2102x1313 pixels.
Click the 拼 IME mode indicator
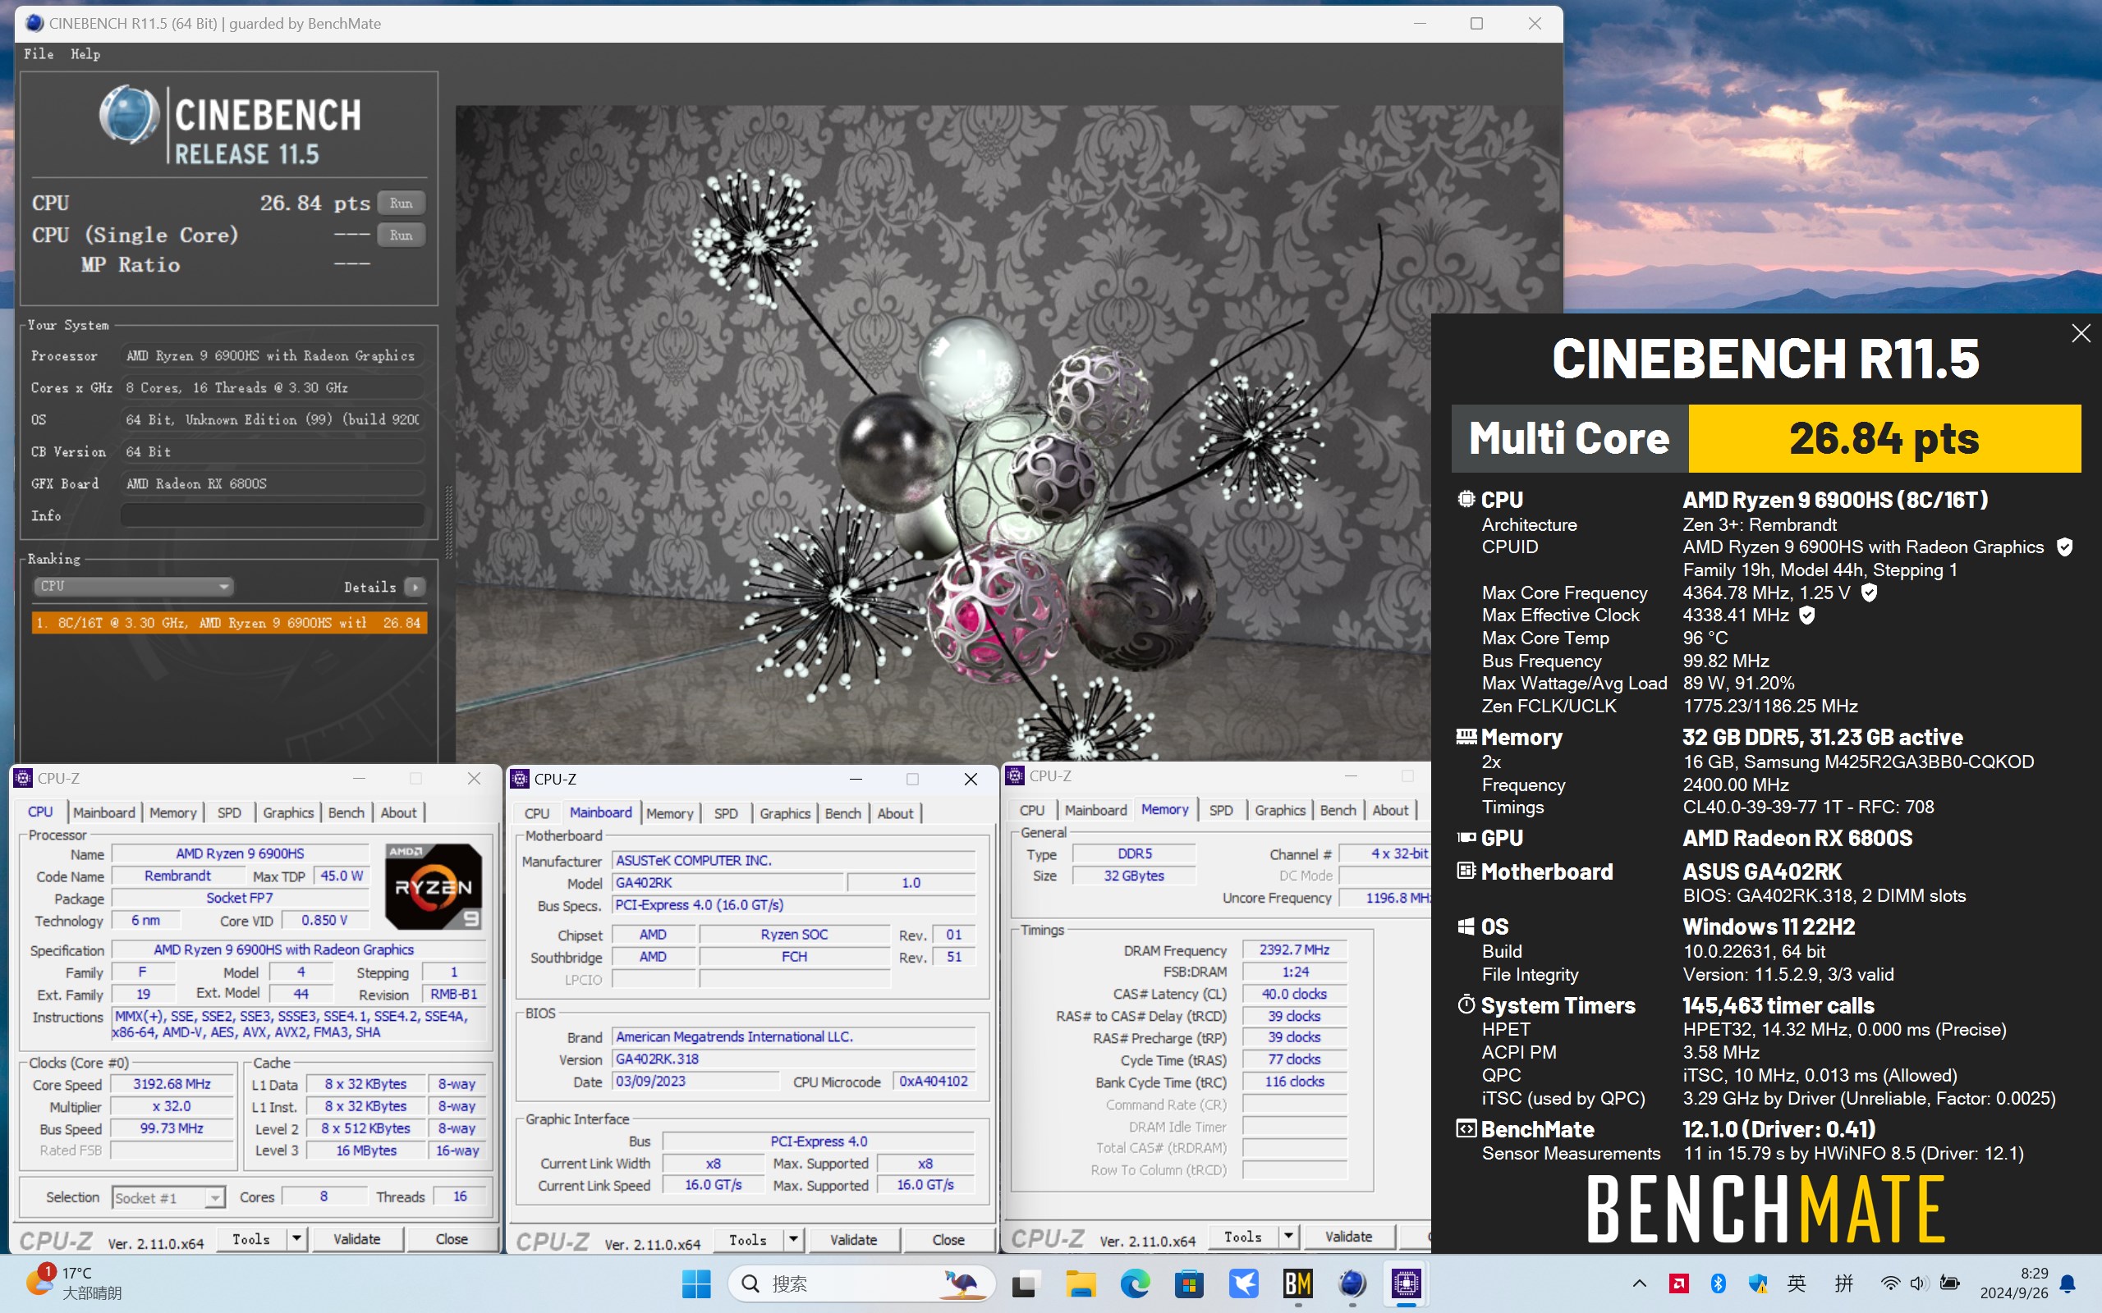pyautogui.click(x=1843, y=1283)
